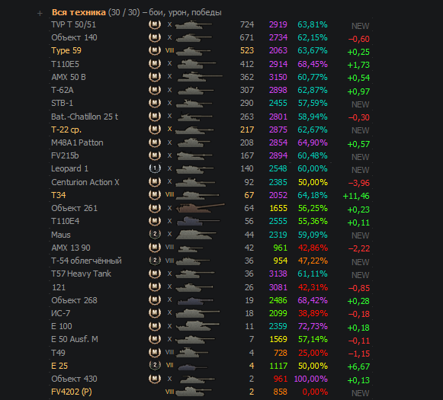443x400 pixels.
Task: Click the mastery badge for TVP T 50/51
Action: (x=155, y=24)
